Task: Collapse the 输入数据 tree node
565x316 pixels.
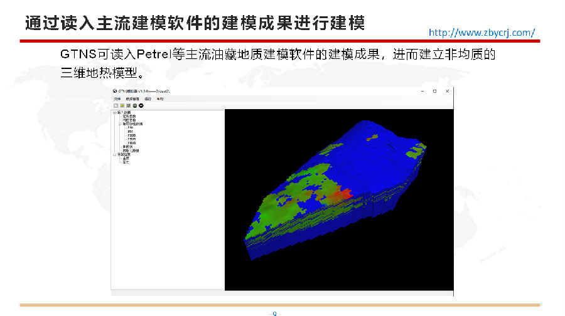Action: pos(114,113)
